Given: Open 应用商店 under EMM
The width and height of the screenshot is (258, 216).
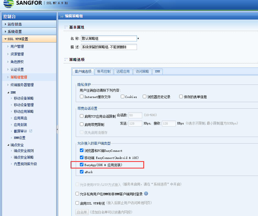Looking at the screenshot, I should tap(20, 118).
